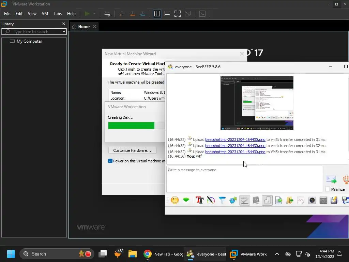The height and width of the screenshot is (262, 349).
Task: Expand the Library search dropdown arrow
Action: point(64,32)
